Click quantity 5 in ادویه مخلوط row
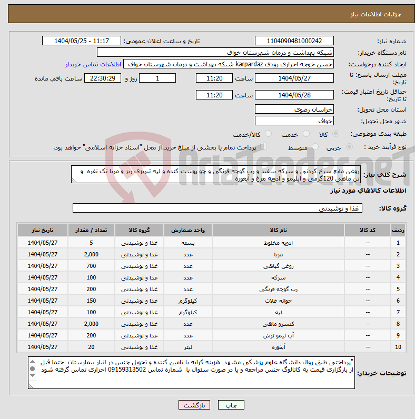This screenshot has width=415, height=419. [x=91, y=243]
